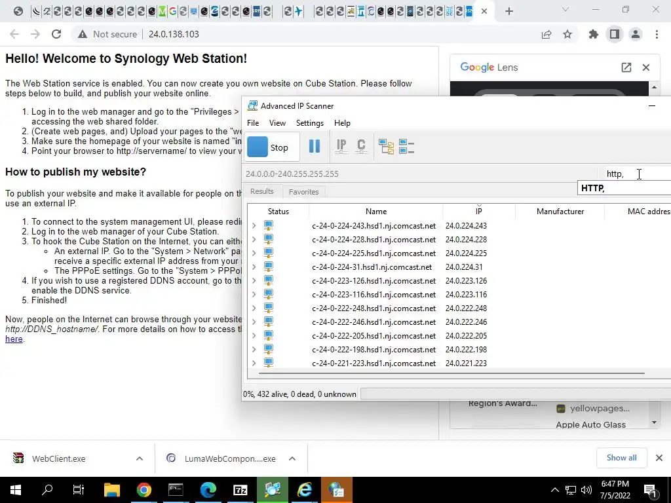Screen dimensions: 671x503
Task: Open a new Chrome tab
Action: [508, 11]
